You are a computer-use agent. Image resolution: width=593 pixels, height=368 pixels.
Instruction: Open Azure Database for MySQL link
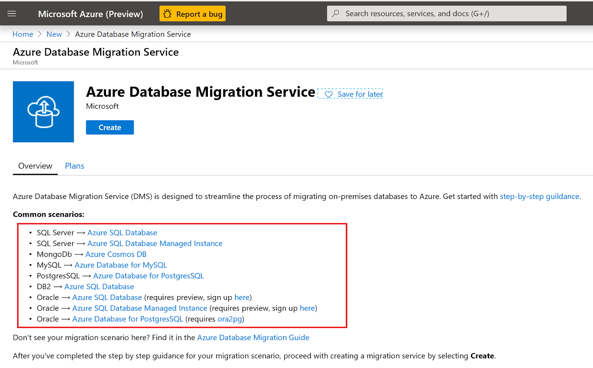tap(121, 265)
